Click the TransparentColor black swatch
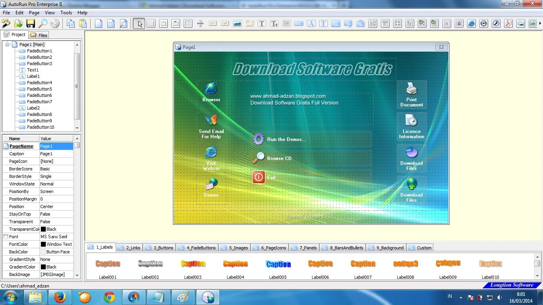Viewport: 543px width, 305px height. point(43,229)
